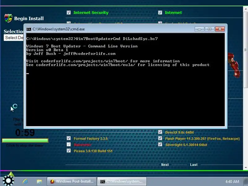Close the cmd.exe window

click(x=220, y=29)
